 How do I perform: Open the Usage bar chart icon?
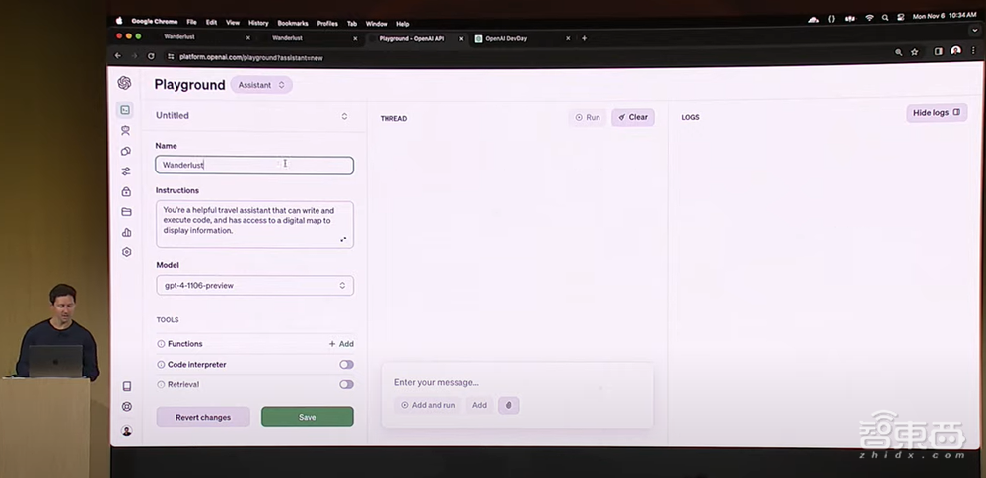(x=126, y=233)
